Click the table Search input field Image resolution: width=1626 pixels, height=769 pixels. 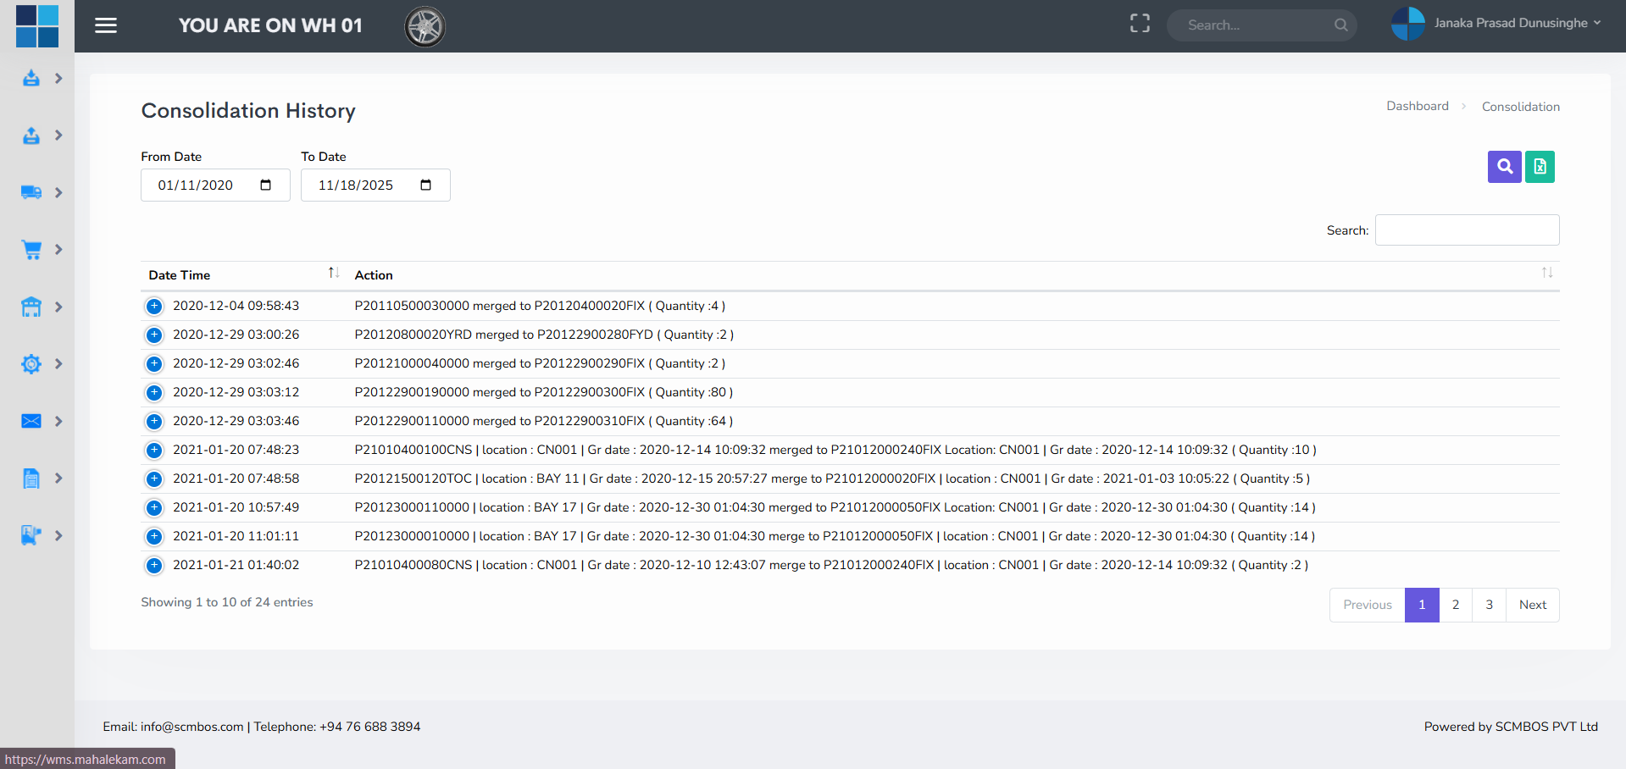point(1467,230)
